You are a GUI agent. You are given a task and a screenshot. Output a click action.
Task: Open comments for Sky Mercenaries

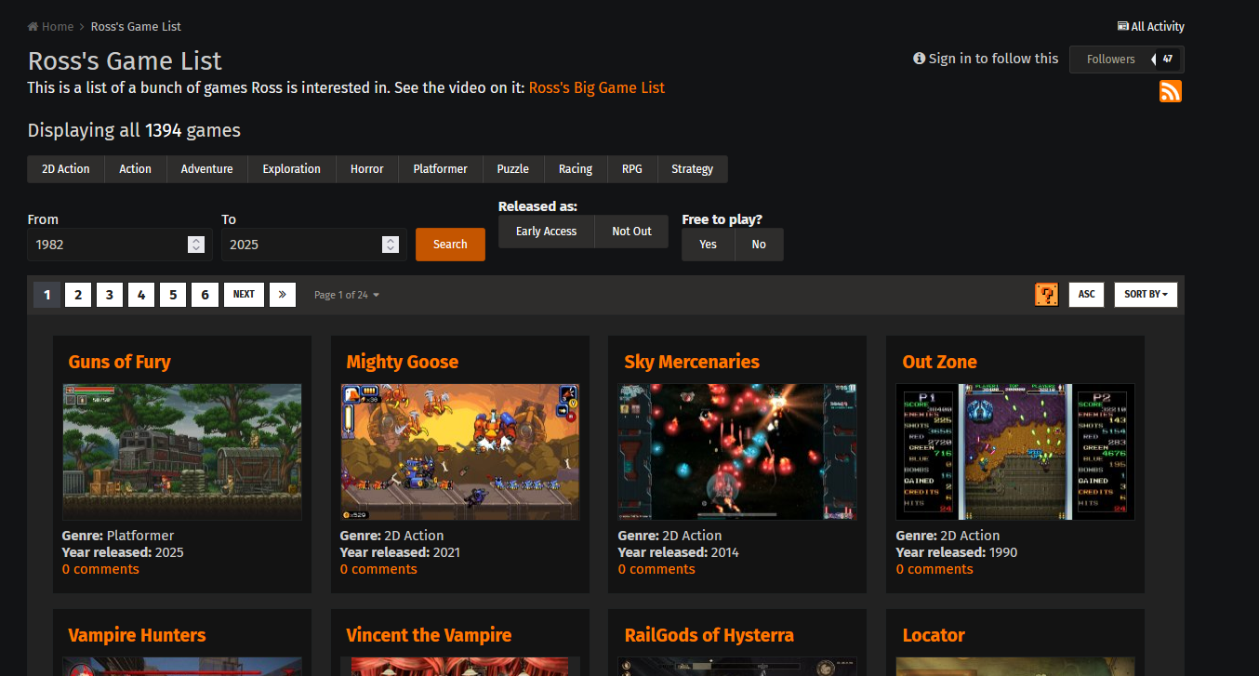[x=656, y=569]
